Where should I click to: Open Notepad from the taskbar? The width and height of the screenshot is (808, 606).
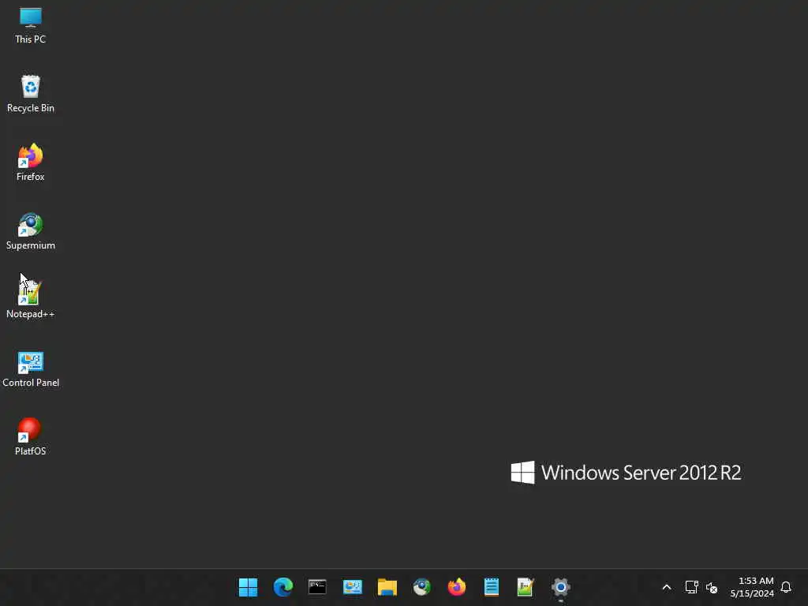pyautogui.click(x=491, y=587)
